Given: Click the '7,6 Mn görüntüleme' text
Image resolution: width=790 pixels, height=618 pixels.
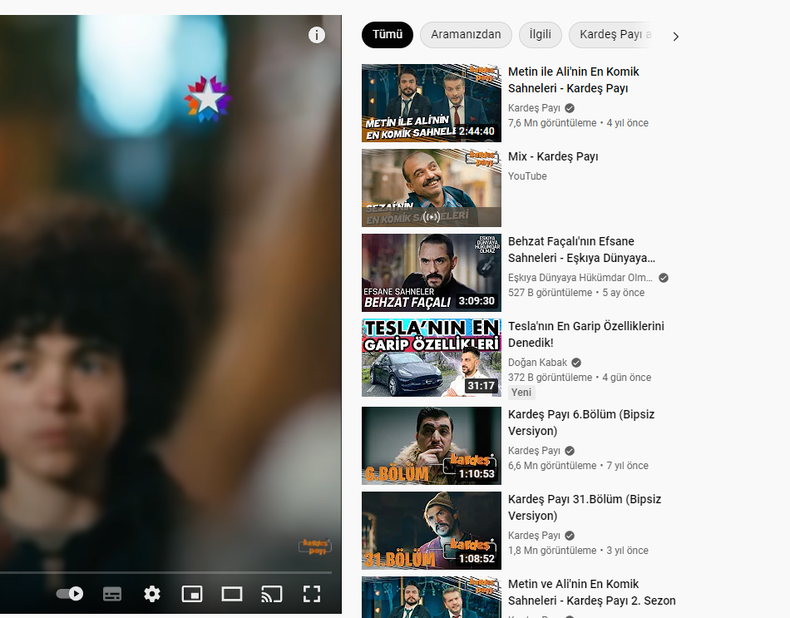Looking at the screenshot, I should 552,123.
